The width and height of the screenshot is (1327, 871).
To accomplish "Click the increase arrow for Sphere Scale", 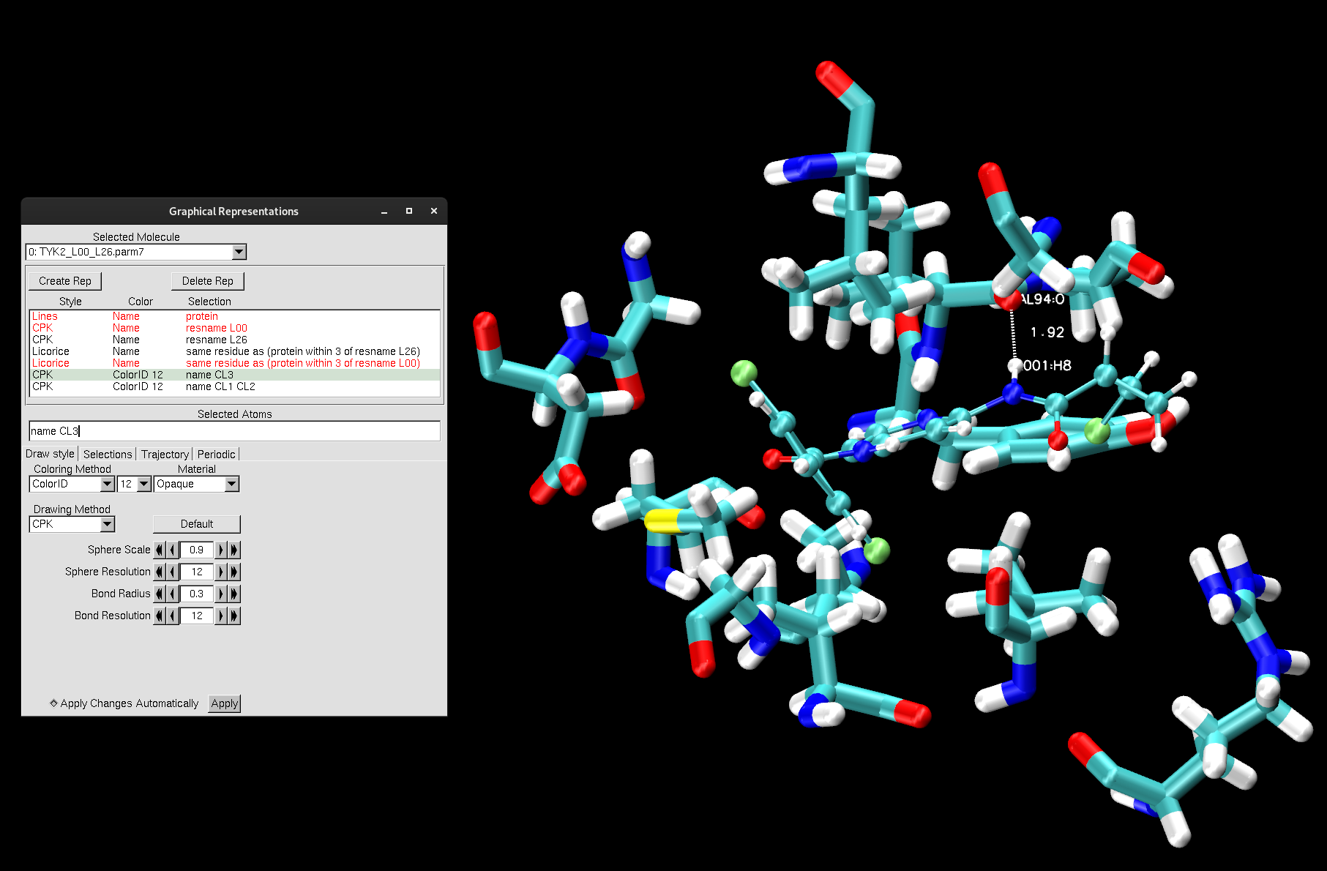I will tap(221, 550).
